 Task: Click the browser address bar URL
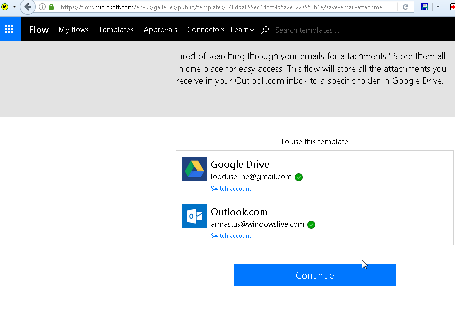222,7
